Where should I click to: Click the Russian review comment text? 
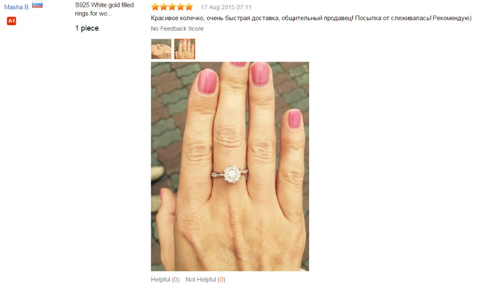[x=311, y=18]
